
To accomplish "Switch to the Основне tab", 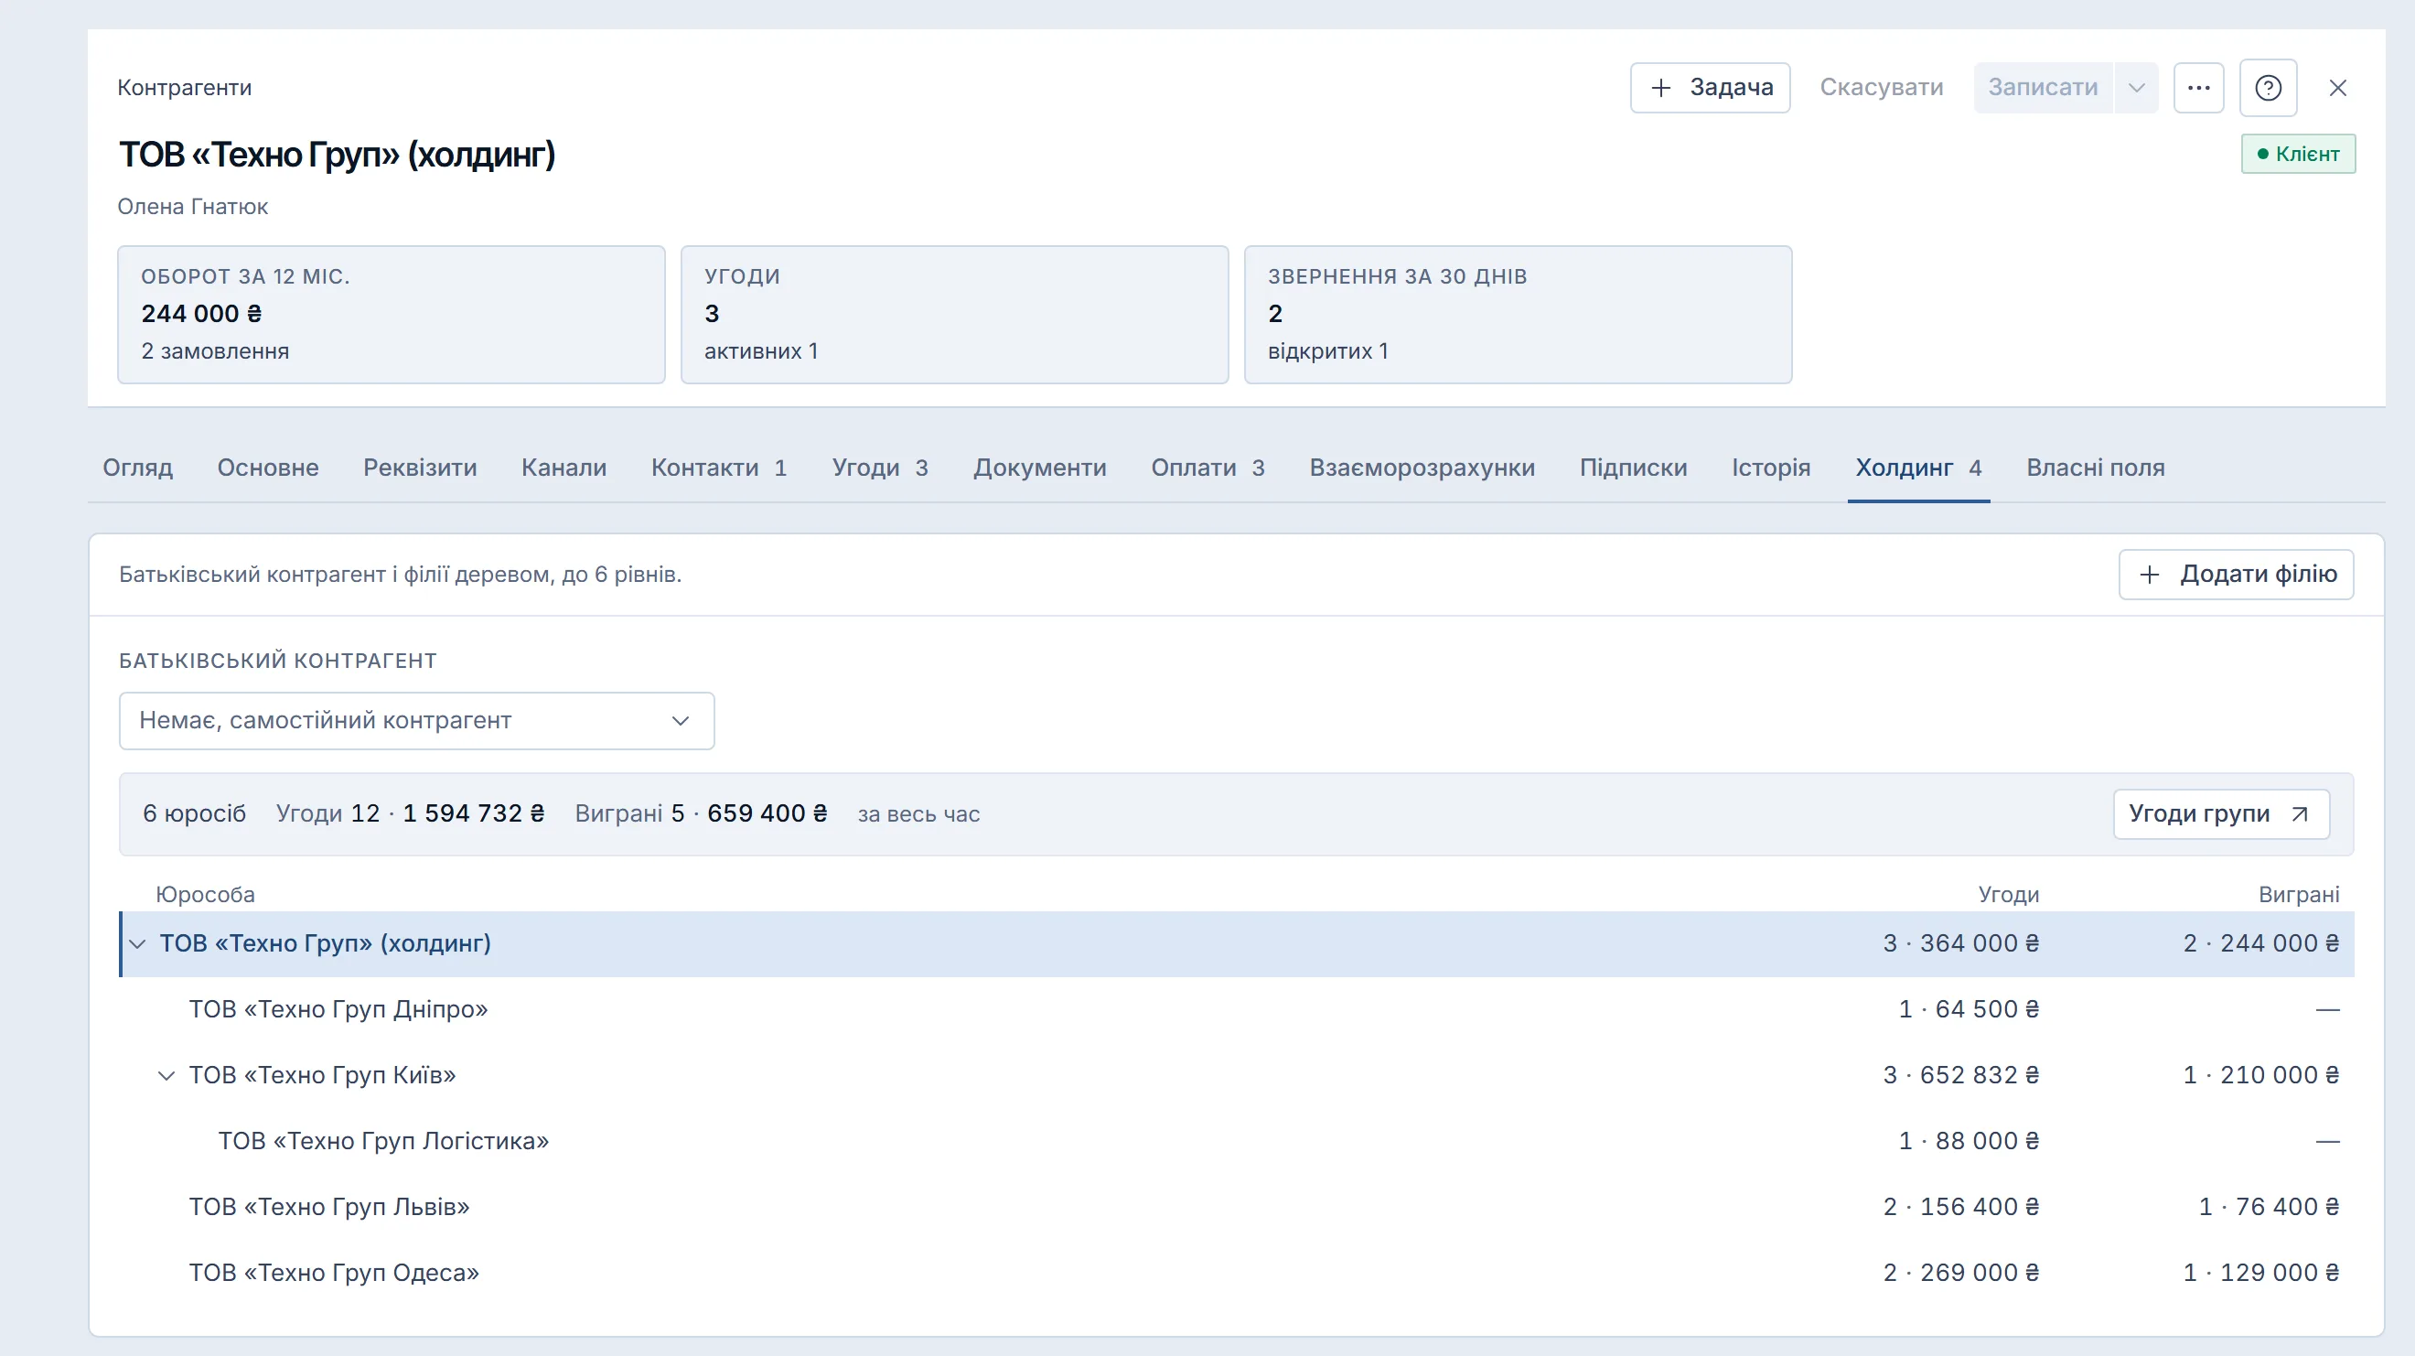I will click(268, 467).
